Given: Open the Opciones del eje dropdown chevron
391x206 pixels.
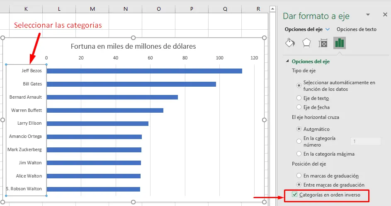Looking at the screenshot, I should click(328, 29).
